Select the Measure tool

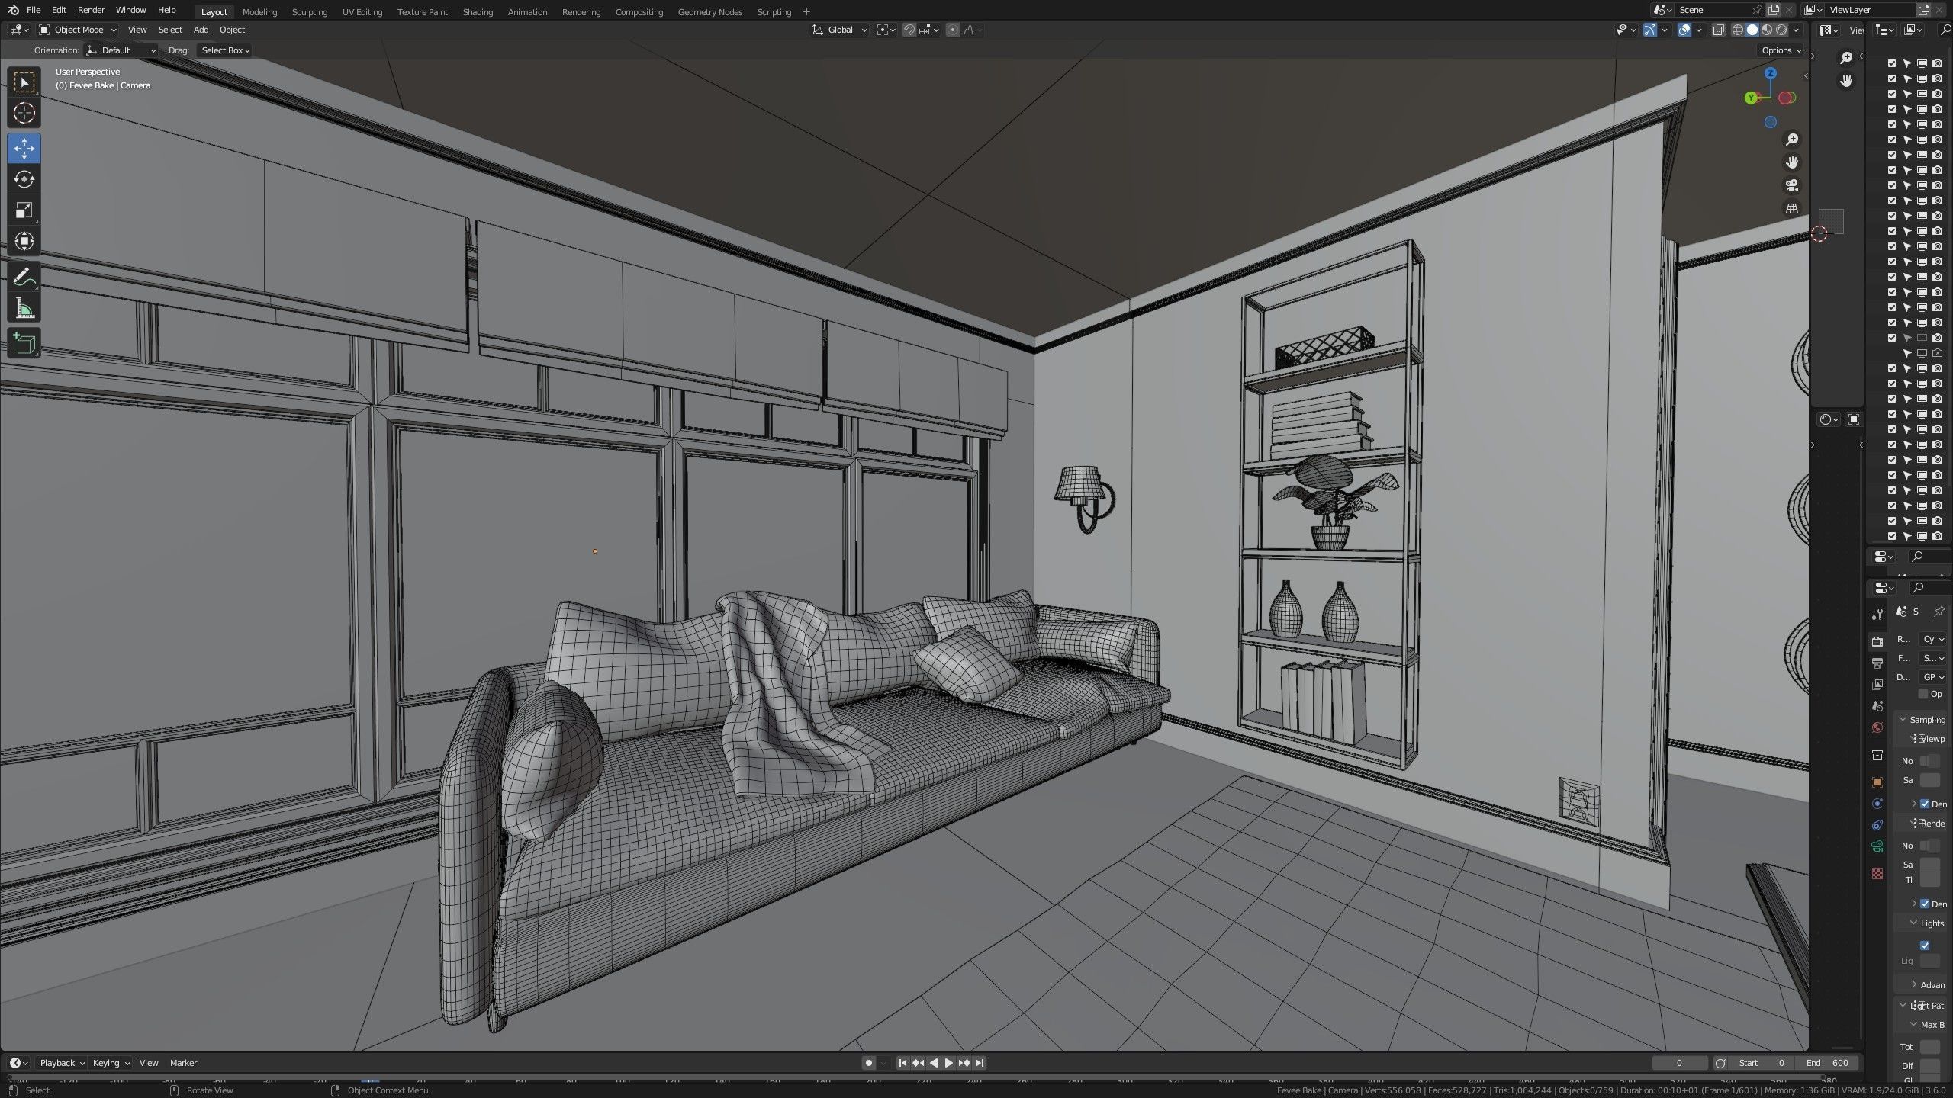point(24,309)
